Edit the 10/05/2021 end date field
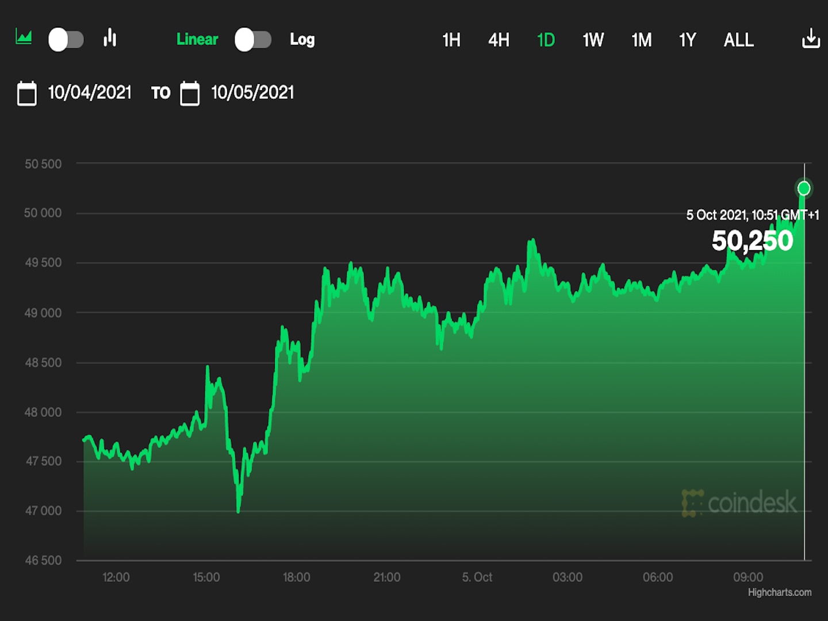Screen dimensions: 828x621 (252, 93)
